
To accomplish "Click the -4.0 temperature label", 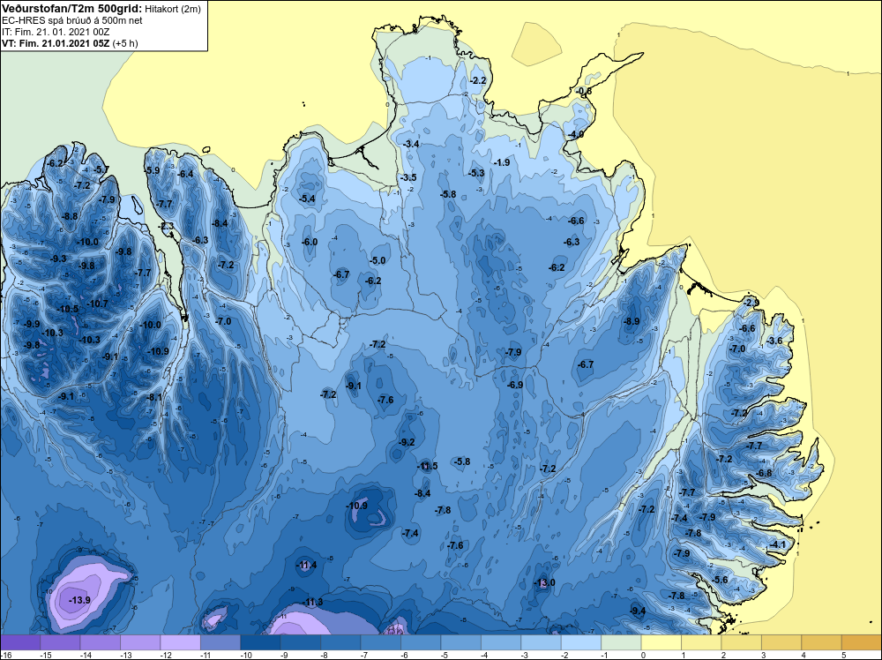I will click(575, 134).
